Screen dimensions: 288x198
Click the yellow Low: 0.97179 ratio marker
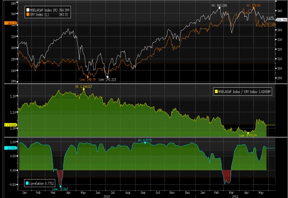coord(248,133)
